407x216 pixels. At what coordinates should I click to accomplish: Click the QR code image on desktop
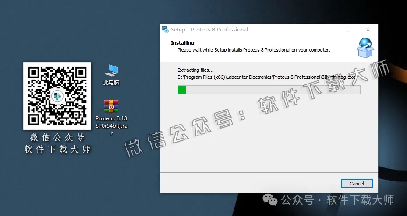[x=57, y=96]
